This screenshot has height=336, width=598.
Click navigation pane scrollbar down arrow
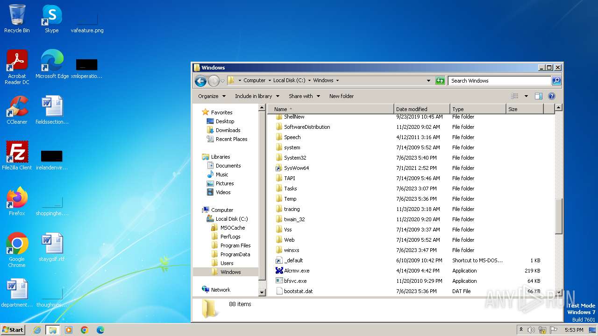[262, 292]
